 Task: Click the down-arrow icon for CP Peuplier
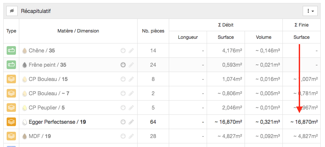click(123, 108)
